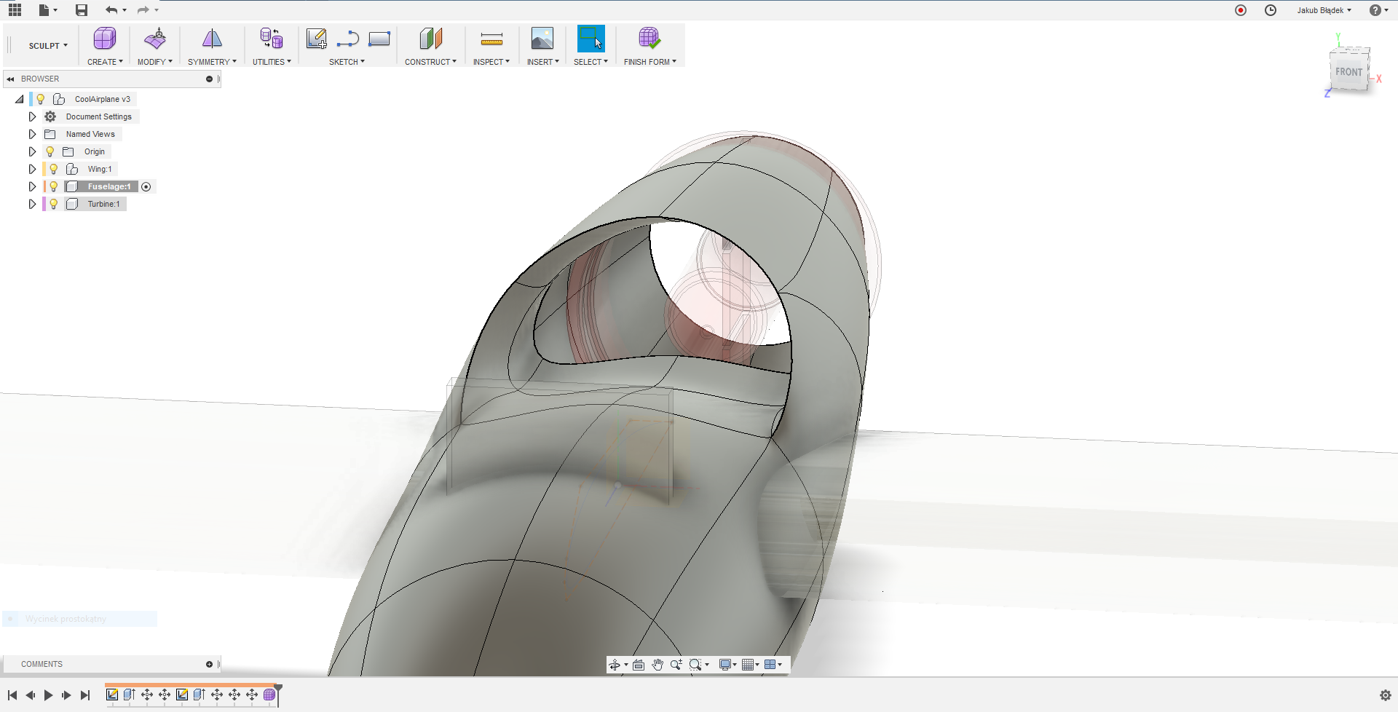1398x712 pixels.
Task: Click the Save icon
Action: click(82, 10)
